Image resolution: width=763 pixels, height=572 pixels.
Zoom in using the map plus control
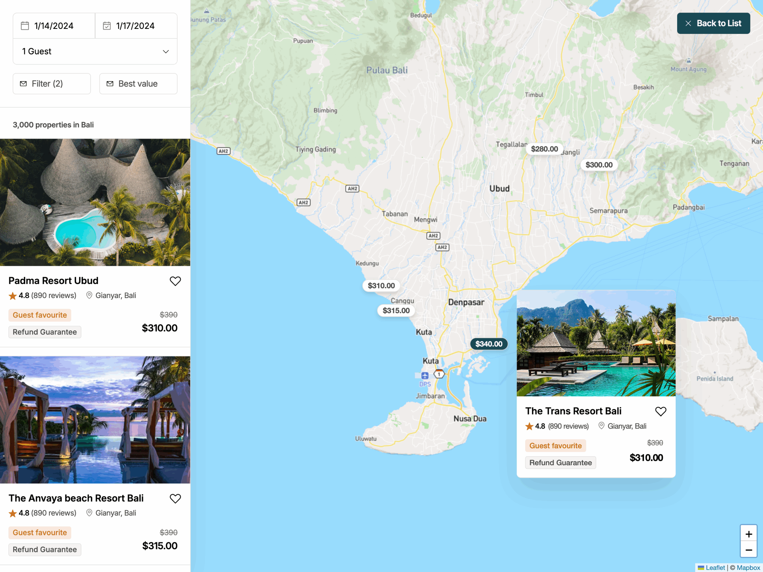(x=748, y=534)
